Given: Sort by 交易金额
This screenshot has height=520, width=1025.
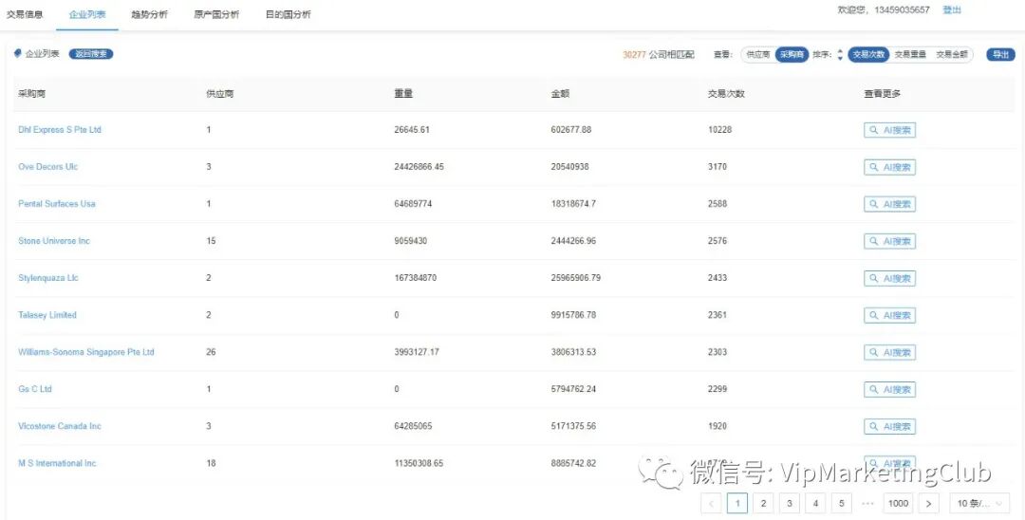Looking at the screenshot, I should point(952,55).
